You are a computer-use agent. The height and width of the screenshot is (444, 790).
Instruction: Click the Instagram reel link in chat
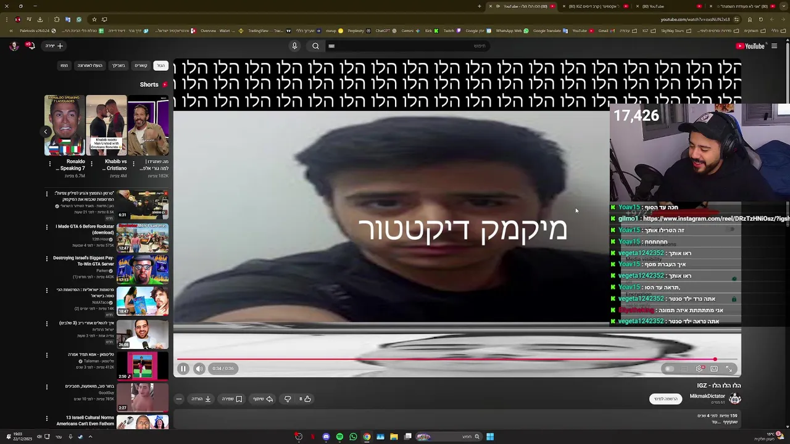click(716, 218)
